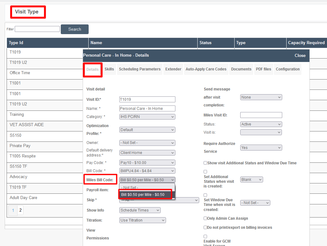Go to page 1 of visit types
Image resolution: width=327 pixels, height=246 pixels.
pos(13,210)
